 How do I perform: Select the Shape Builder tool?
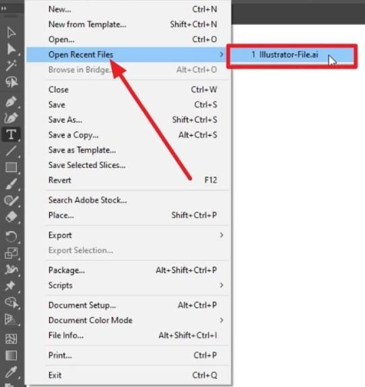(11, 302)
